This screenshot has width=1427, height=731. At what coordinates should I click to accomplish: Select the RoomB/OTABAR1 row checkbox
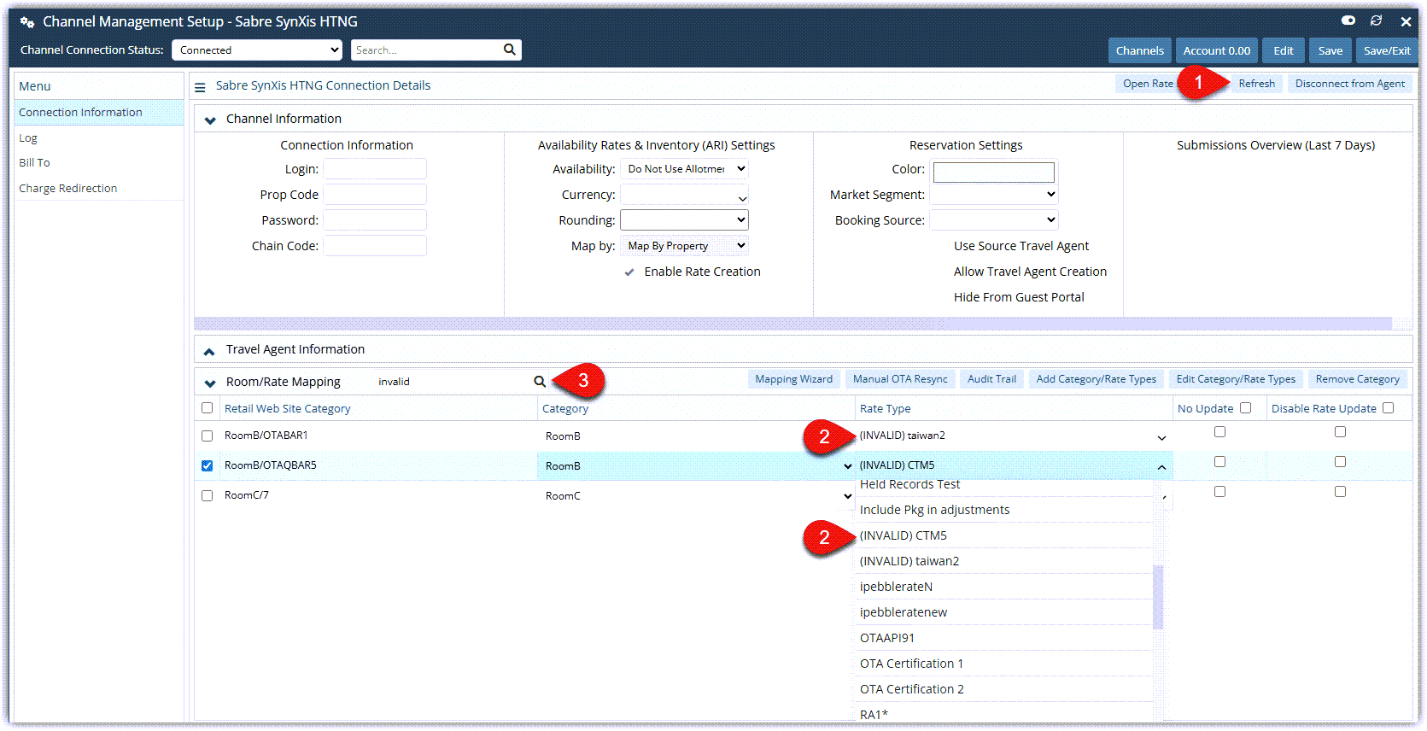pyautogui.click(x=207, y=436)
